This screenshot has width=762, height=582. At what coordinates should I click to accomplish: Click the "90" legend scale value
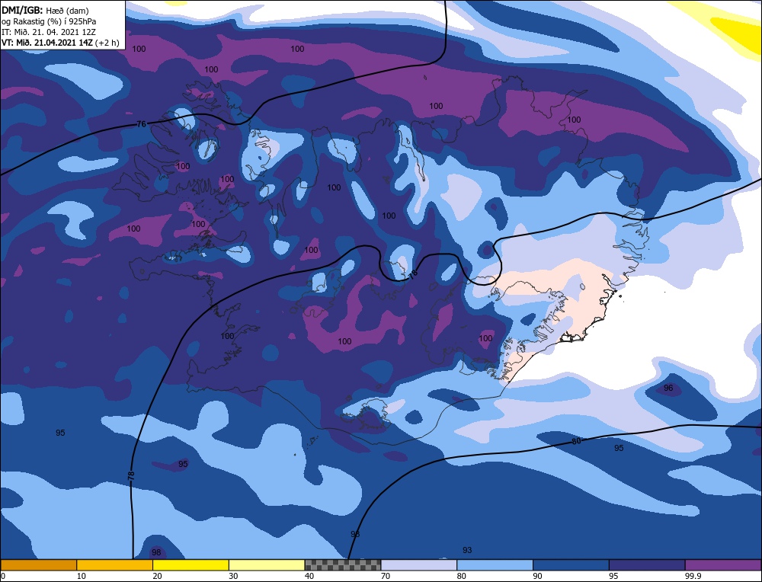coord(537,576)
